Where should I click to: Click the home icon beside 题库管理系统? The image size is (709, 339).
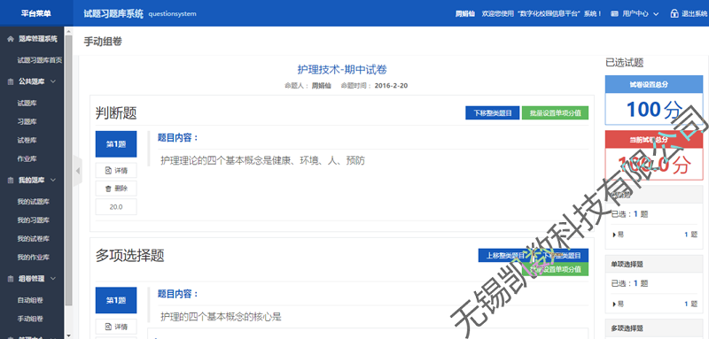tap(11, 39)
